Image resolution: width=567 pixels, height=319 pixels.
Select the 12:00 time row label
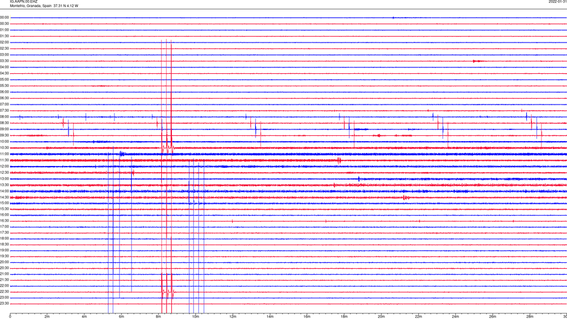tap(4, 167)
